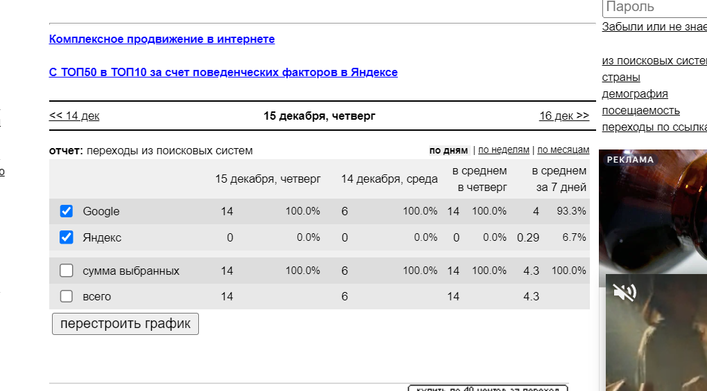
Task: Click the всего row label
Action: [96, 296]
